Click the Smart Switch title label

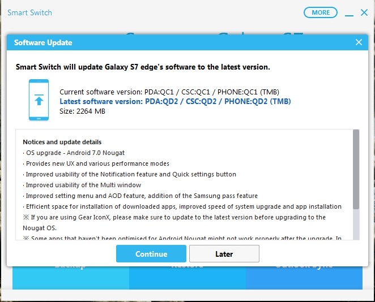29,12
